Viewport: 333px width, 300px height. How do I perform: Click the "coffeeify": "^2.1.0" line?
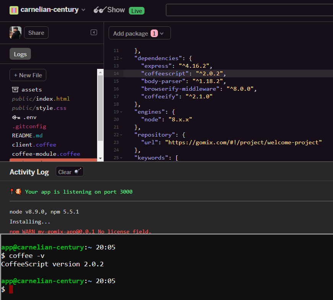(177, 96)
